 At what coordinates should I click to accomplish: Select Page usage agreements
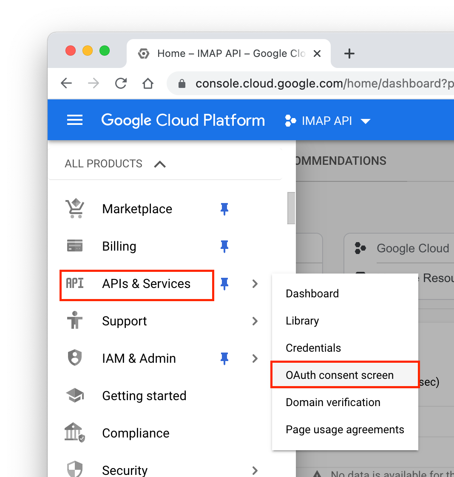pyautogui.click(x=345, y=429)
